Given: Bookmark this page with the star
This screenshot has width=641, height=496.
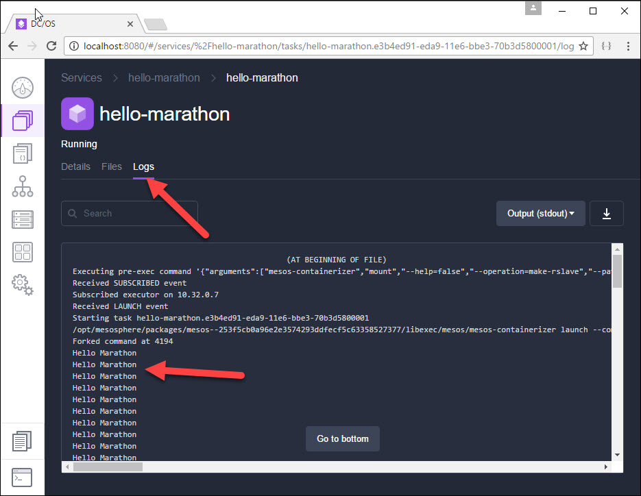Looking at the screenshot, I should tap(583, 46).
